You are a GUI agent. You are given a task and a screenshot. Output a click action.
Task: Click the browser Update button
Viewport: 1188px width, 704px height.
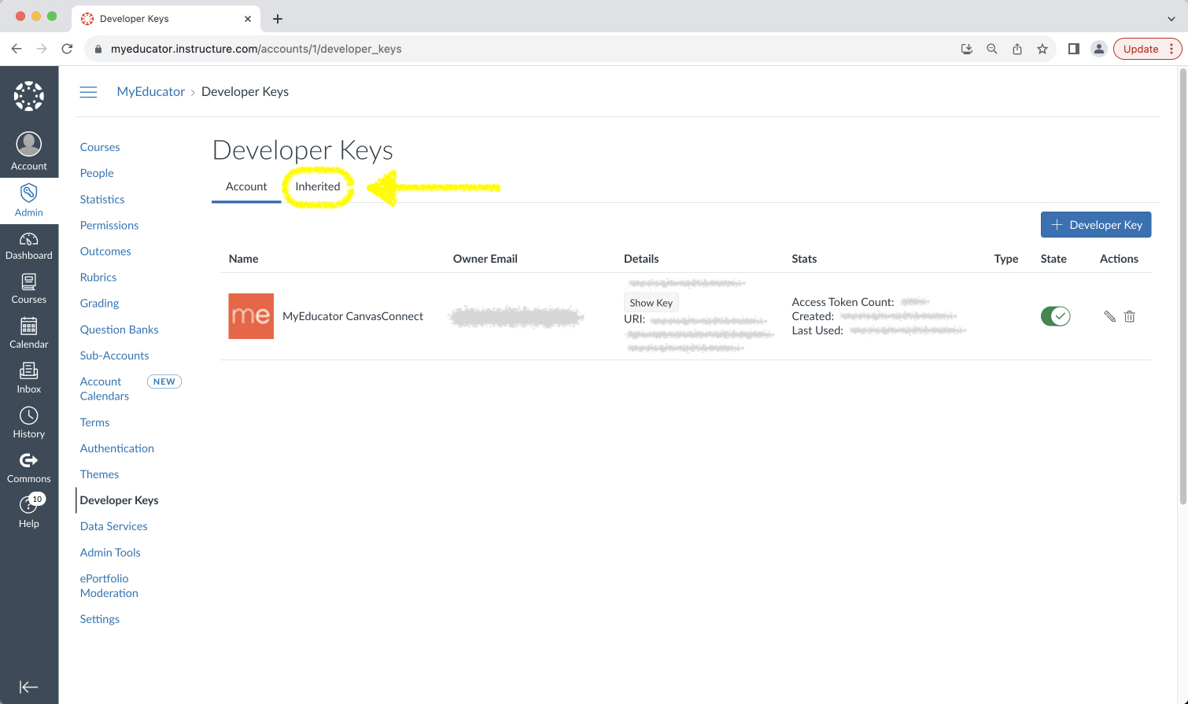pos(1141,49)
